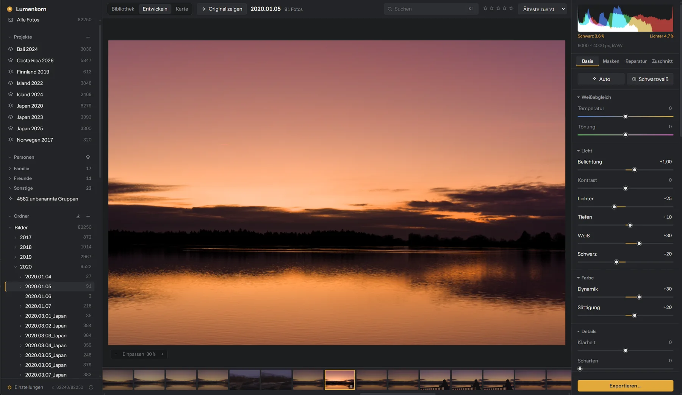Click the Ordner import download icon
Image resolution: width=682 pixels, height=395 pixels.
coord(78,216)
